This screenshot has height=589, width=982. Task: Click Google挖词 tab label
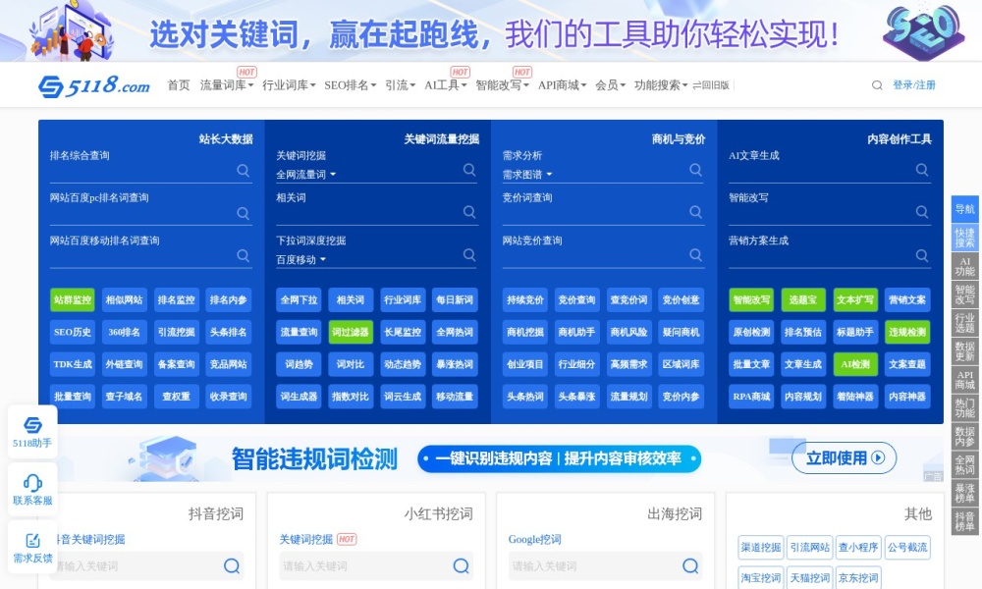(x=535, y=540)
